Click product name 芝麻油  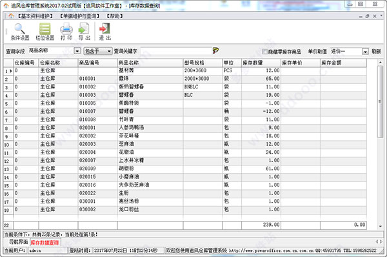[126, 144]
